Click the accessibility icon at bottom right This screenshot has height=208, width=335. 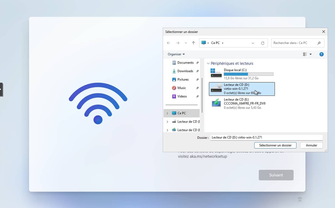[x=300, y=199]
